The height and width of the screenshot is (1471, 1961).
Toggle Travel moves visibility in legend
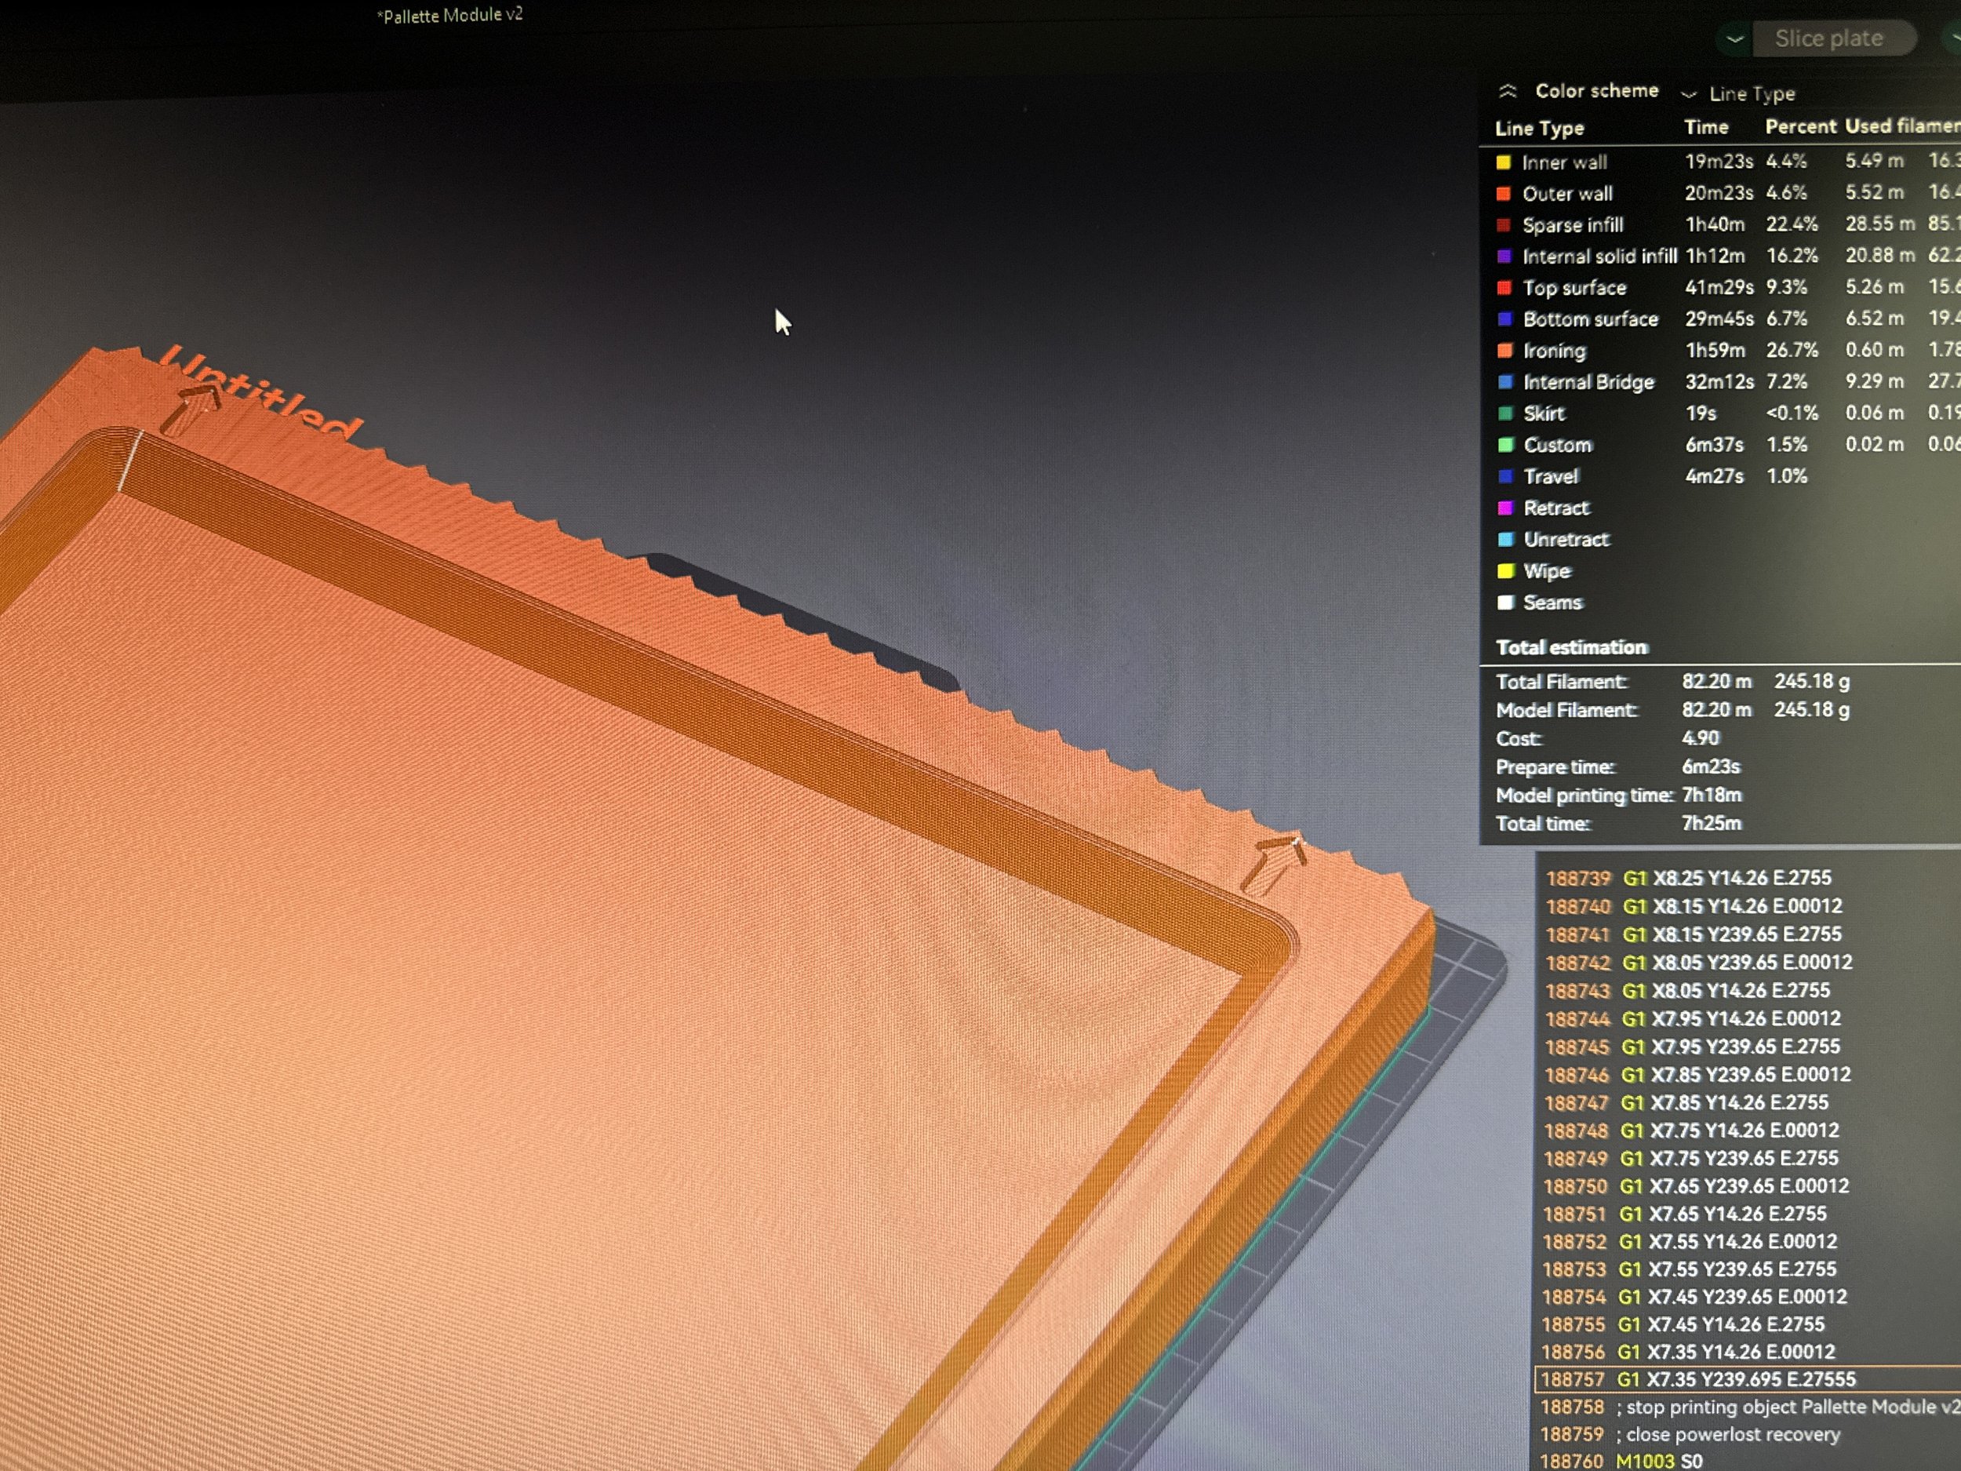tap(1551, 477)
